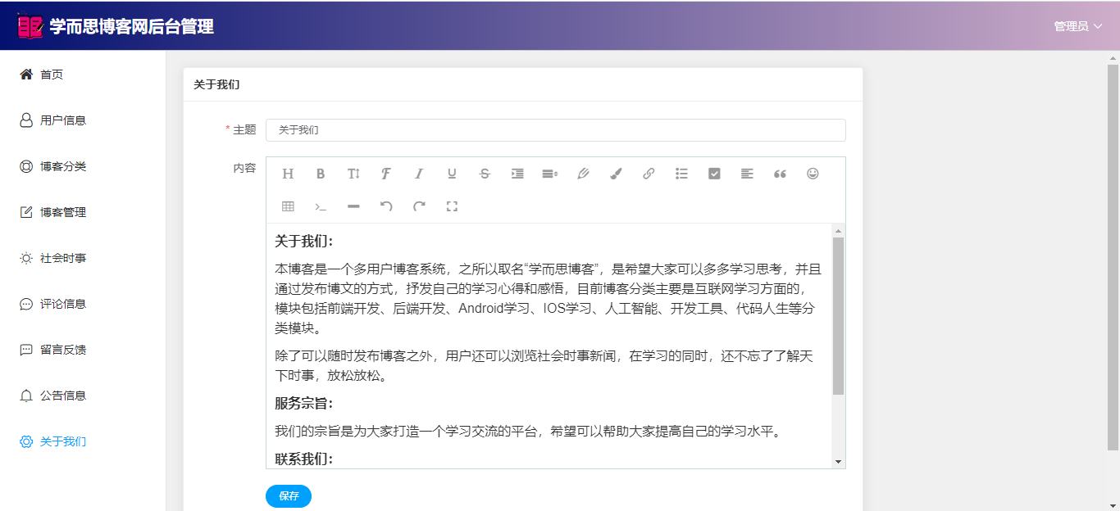
Task: Click the 学而思博客 book logo
Action: [30, 26]
